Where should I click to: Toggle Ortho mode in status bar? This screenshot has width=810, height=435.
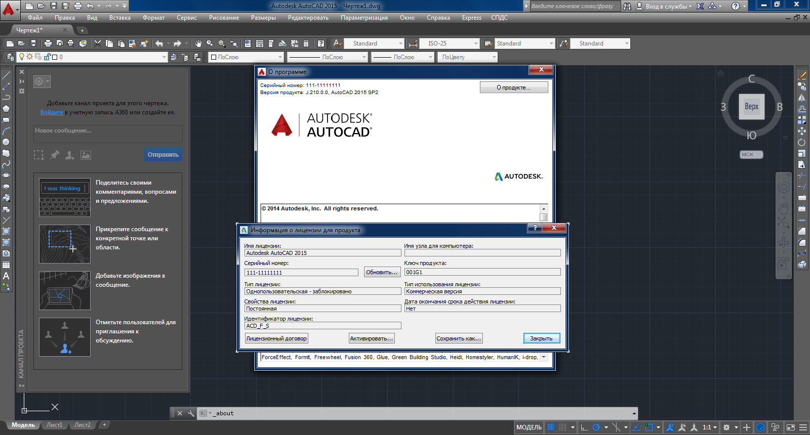pos(584,427)
